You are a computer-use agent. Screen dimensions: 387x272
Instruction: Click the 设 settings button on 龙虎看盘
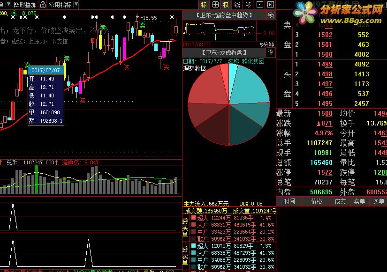click(x=271, y=52)
